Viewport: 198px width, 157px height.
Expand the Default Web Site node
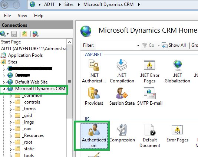(4, 82)
